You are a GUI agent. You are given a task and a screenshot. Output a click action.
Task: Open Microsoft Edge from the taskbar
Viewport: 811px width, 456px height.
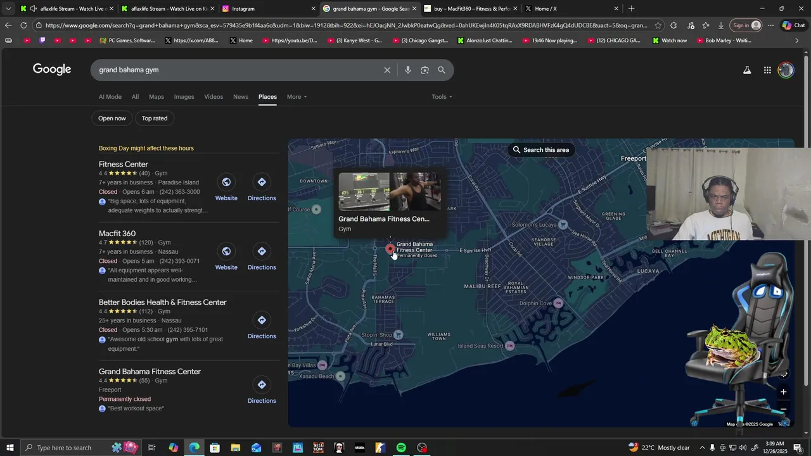tap(194, 448)
